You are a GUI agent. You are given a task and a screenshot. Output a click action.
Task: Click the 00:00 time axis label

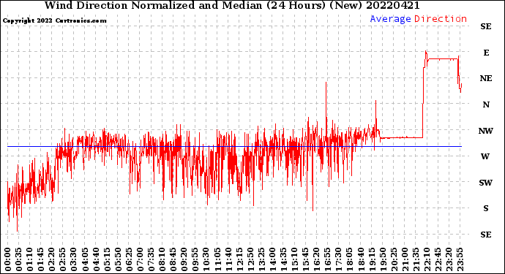coord(8,259)
